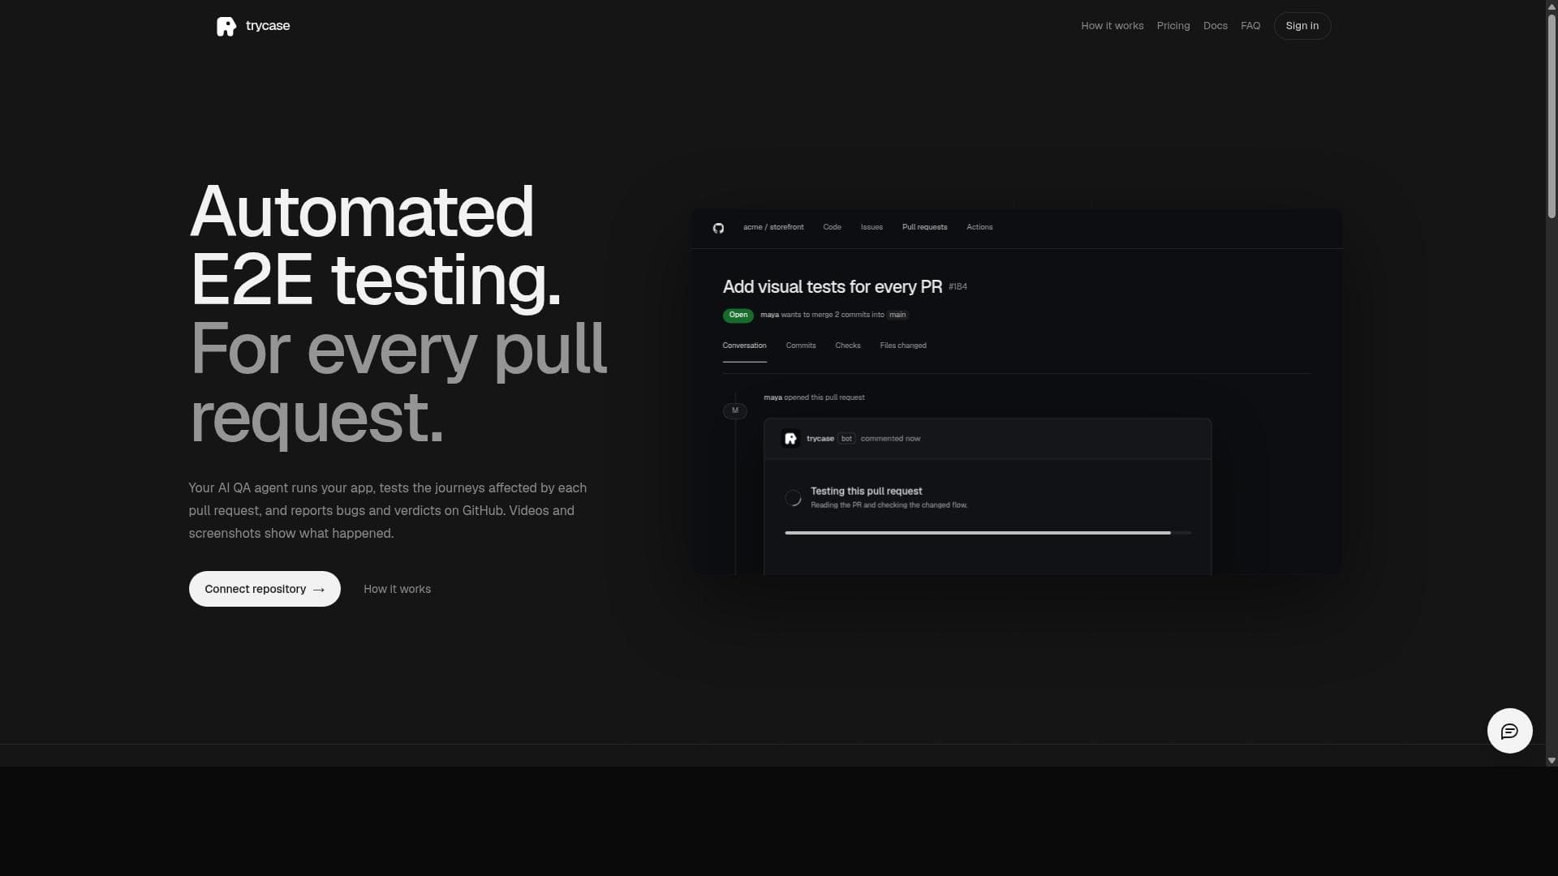Open the chat support bubble icon
Screen dimensions: 1558x876
(x=1509, y=731)
